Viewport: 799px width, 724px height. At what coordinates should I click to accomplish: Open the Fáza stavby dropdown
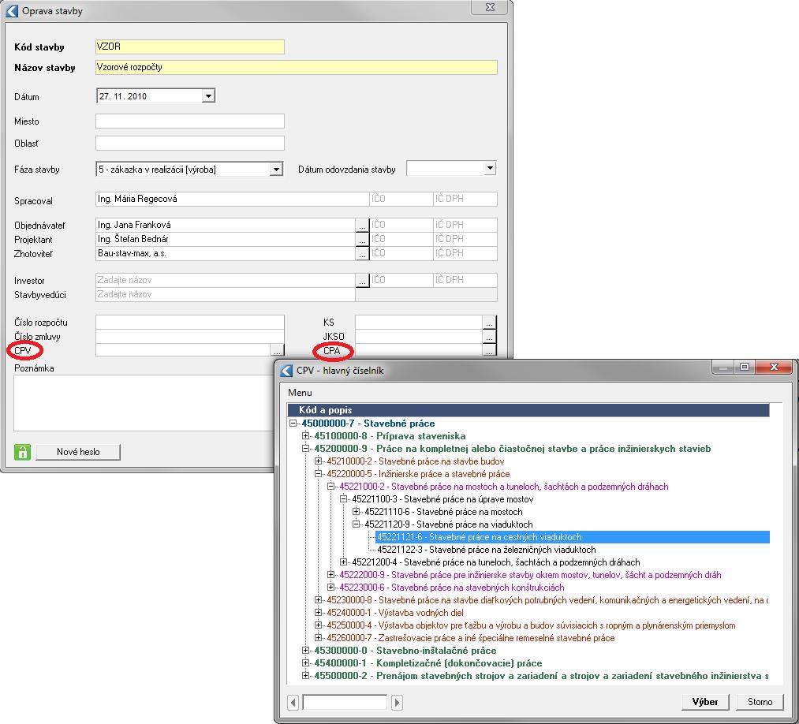(276, 169)
